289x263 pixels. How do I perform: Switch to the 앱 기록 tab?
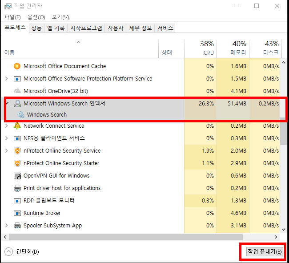tap(56, 28)
